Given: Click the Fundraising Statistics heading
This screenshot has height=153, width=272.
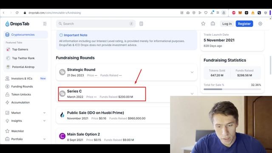Looking at the screenshot, I should click(x=225, y=60).
